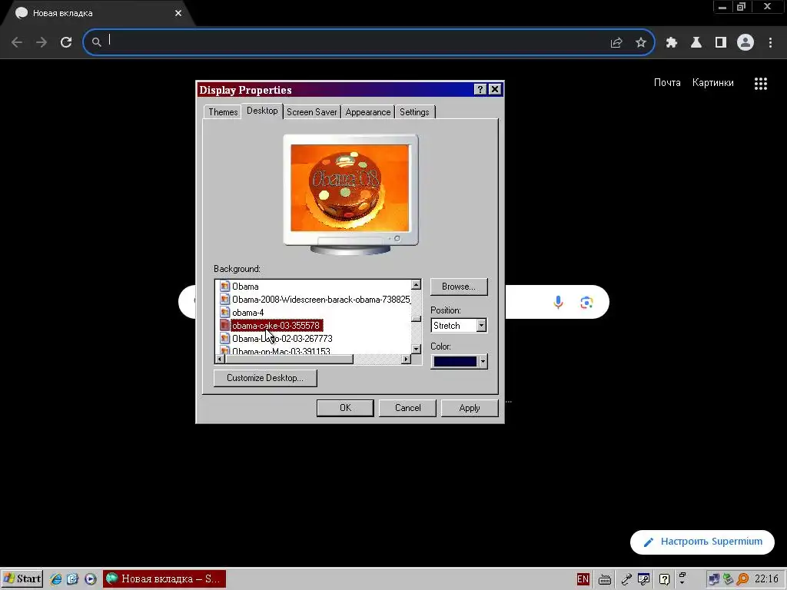Viewport: 787px width, 590px height.
Task: Click the Новая вкладка taskbar button
Action: pos(164,578)
